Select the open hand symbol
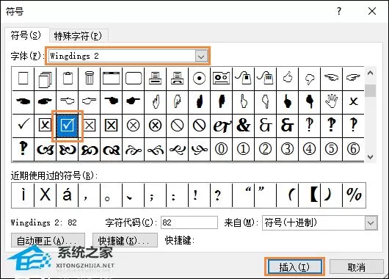The width and height of the screenshot is (389, 279). coord(332,102)
